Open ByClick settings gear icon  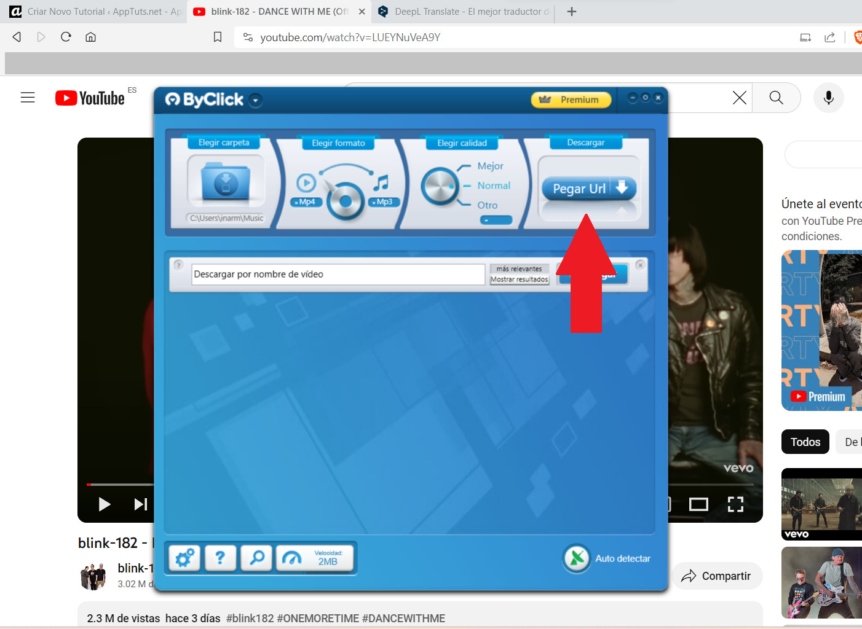(x=184, y=558)
